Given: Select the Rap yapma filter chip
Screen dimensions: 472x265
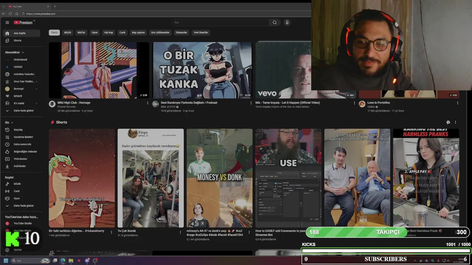Looking at the screenshot, I should (x=138, y=32).
